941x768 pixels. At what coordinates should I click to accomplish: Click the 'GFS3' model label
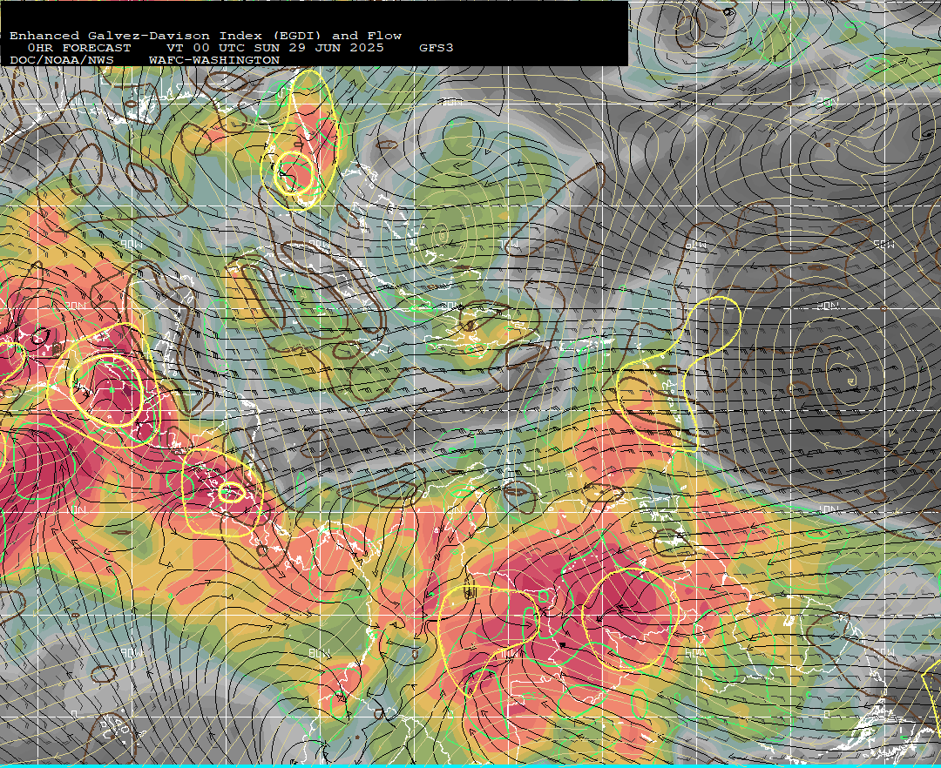click(x=436, y=48)
